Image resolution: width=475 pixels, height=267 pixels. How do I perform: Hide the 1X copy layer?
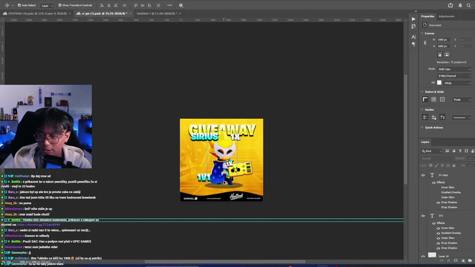(423, 175)
